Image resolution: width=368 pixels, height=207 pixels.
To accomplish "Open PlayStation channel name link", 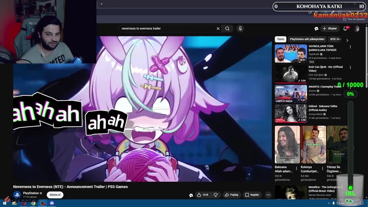I will click(x=31, y=193).
